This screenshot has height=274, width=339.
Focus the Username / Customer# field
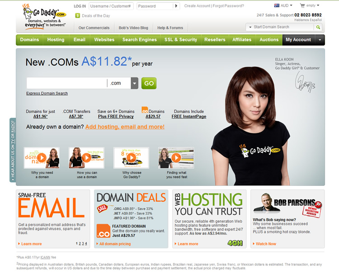pos(111,6)
